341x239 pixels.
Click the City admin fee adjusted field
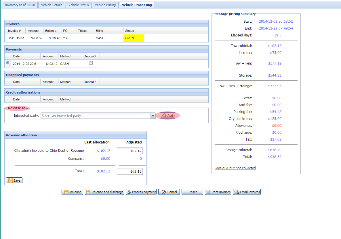click(129, 151)
